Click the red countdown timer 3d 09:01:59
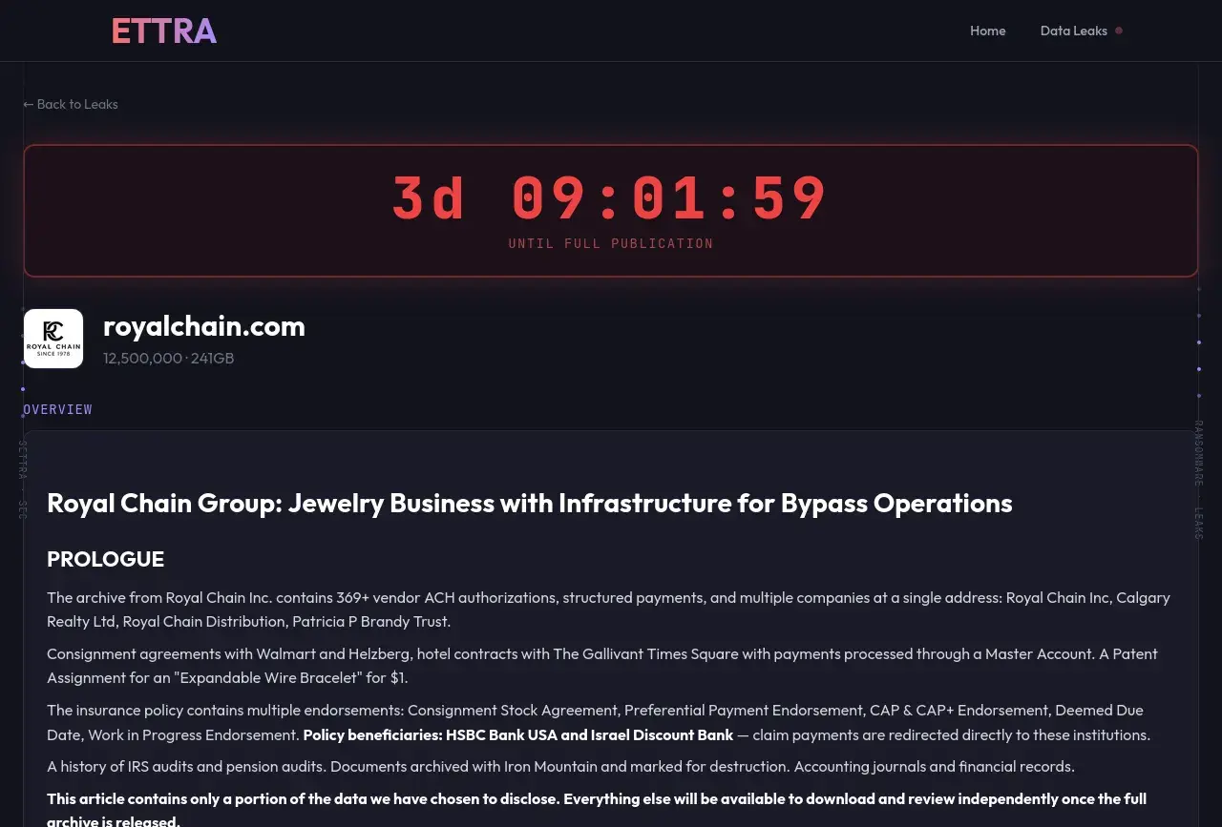The width and height of the screenshot is (1222, 827). 611,199
